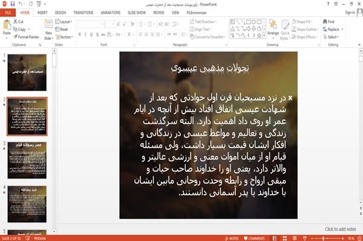Select slide 3 thumbnail
This screenshot has width=363, height=241.
tap(27, 160)
